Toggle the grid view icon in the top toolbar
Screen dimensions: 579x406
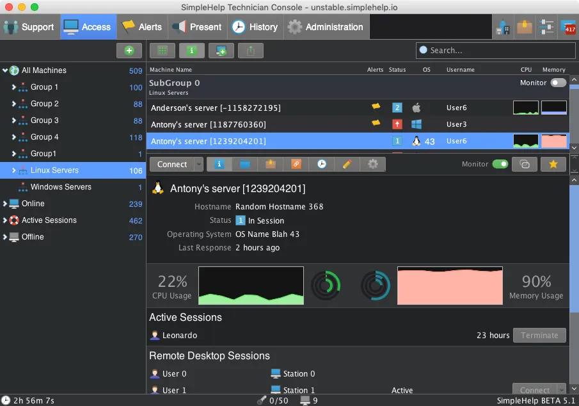(x=161, y=50)
